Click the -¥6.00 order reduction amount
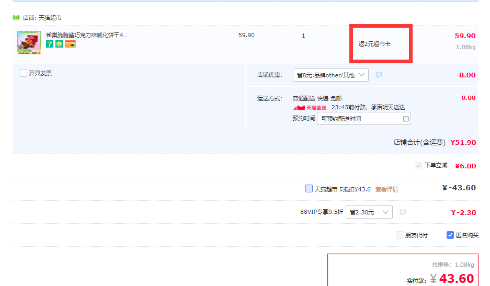The image size is (490, 286). tap(464, 166)
